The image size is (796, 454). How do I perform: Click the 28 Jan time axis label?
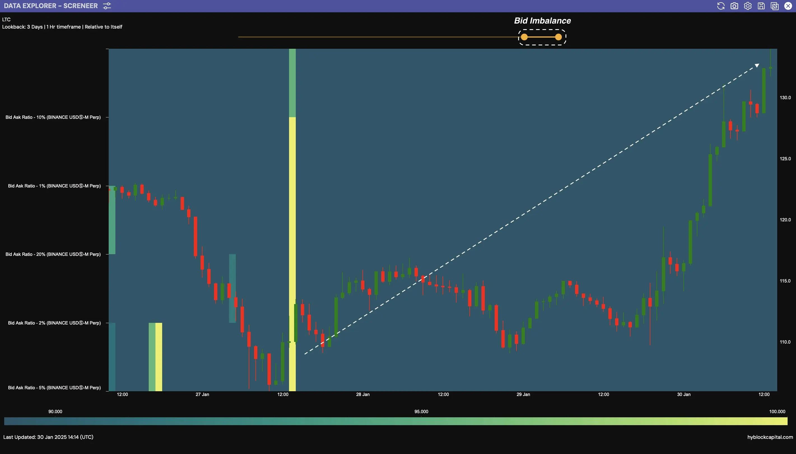[363, 394]
